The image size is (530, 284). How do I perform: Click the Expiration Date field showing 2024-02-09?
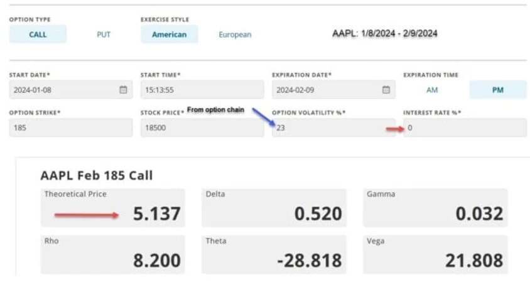(x=333, y=90)
